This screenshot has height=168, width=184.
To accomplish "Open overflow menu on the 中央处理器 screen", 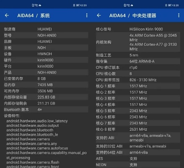I will [x=179, y=16].
